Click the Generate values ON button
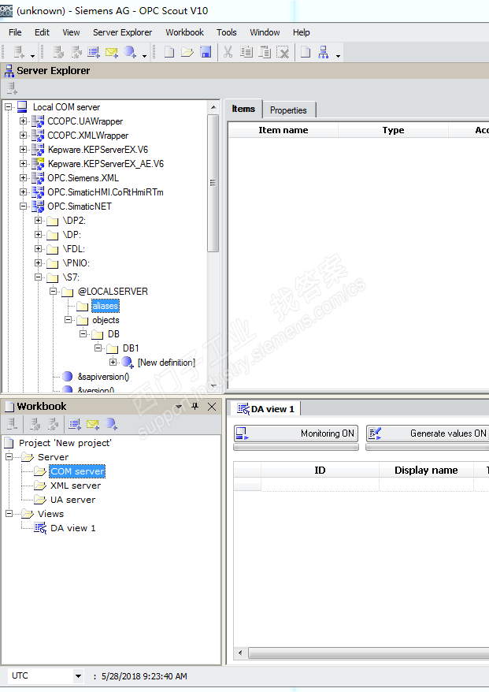Viewport: 489px width, 692px height. [428, 433]
